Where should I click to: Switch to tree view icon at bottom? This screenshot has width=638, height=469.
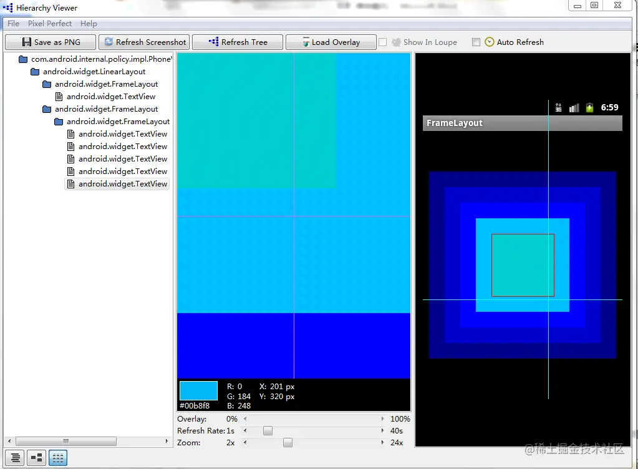click(37, 458)
